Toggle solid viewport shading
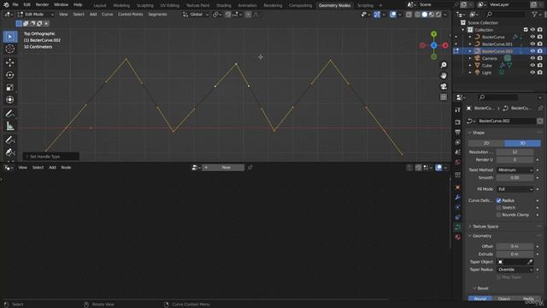The height and width of the screenshot is (308, 547). pos(425,15)
